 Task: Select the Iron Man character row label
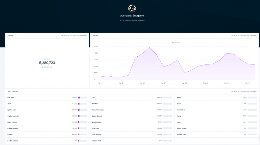click(11, 98)
